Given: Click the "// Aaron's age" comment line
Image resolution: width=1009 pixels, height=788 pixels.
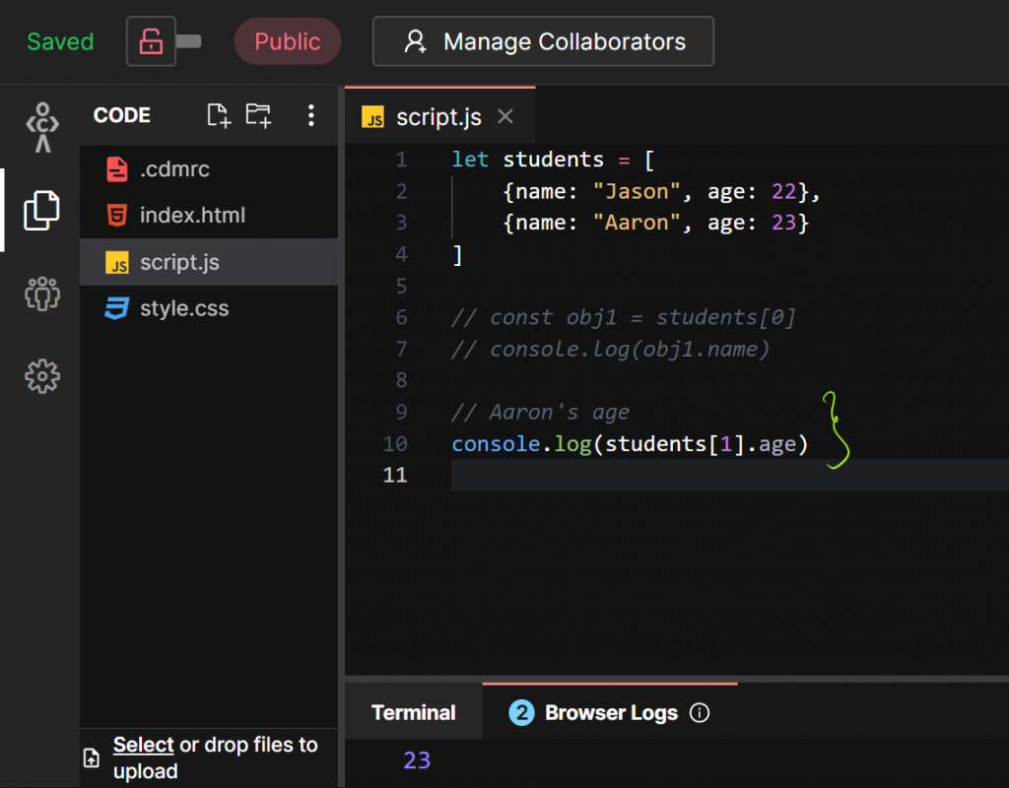Looking at the screenshot, I should point(540,412).
